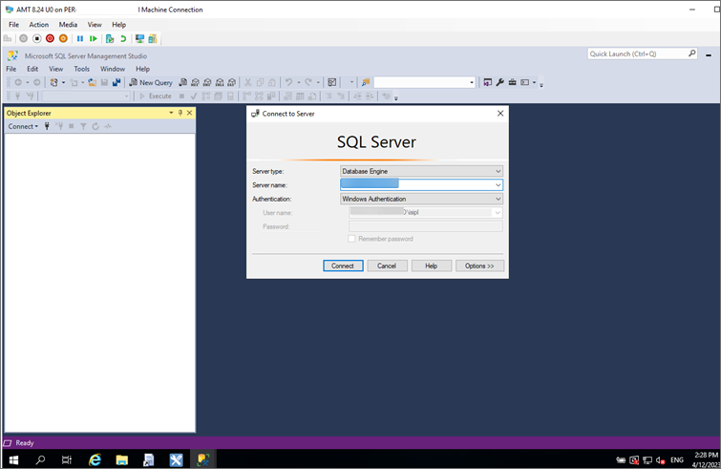
Task: Expand the other windows dropdown arrow
Action: coord(535,82)
